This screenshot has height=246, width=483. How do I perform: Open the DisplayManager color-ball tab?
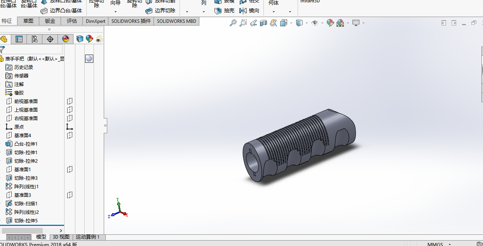click(65, 39)
